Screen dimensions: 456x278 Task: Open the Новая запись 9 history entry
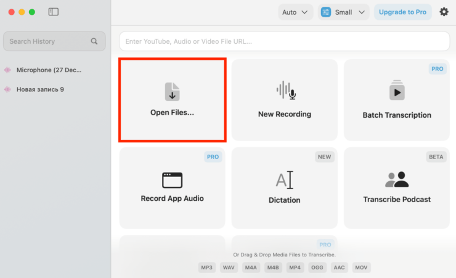click(x=40, y=89)
